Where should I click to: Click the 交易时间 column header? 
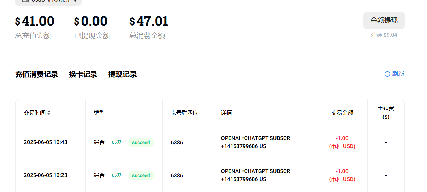coord(35,113)
